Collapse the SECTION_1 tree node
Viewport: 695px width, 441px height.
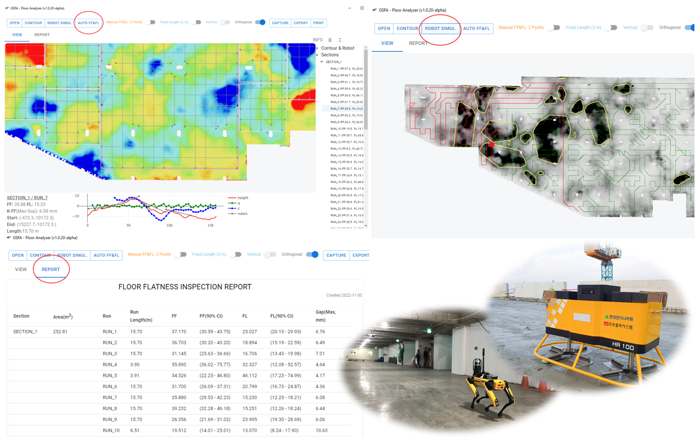pyautogui.click(x=322, y=62)
